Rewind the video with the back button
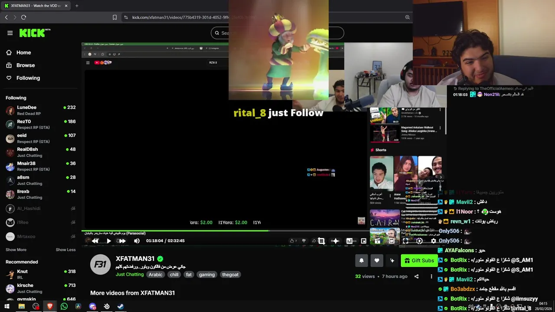Screen dimensions: 555x312 point(95,241)
